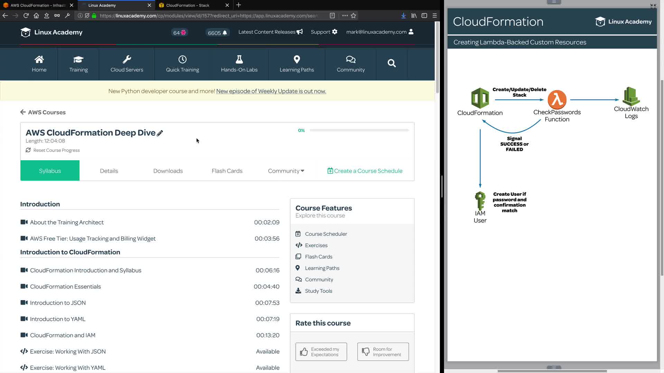Click the pencil edit icon beside course title
The image size is (664, 373).
click(x=160, y=133)
